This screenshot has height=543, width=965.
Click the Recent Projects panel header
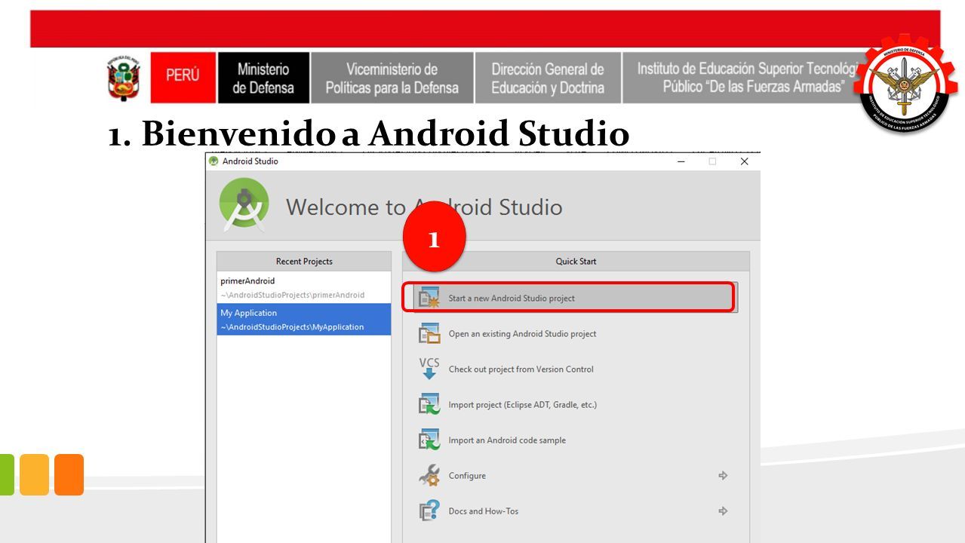click(304, 262)
